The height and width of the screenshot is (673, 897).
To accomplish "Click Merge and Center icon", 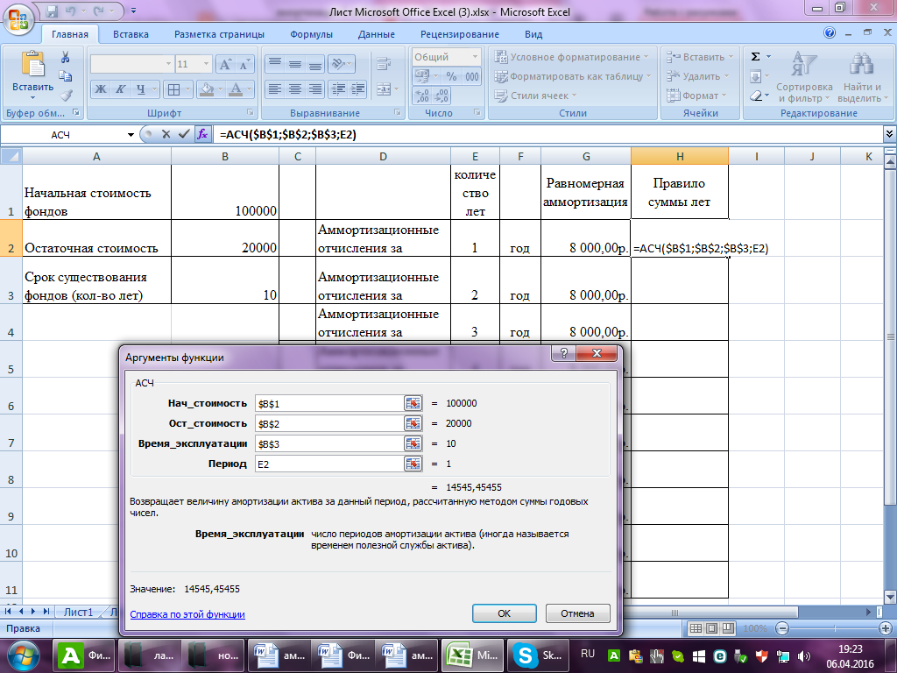I will [x=384, y=89].
